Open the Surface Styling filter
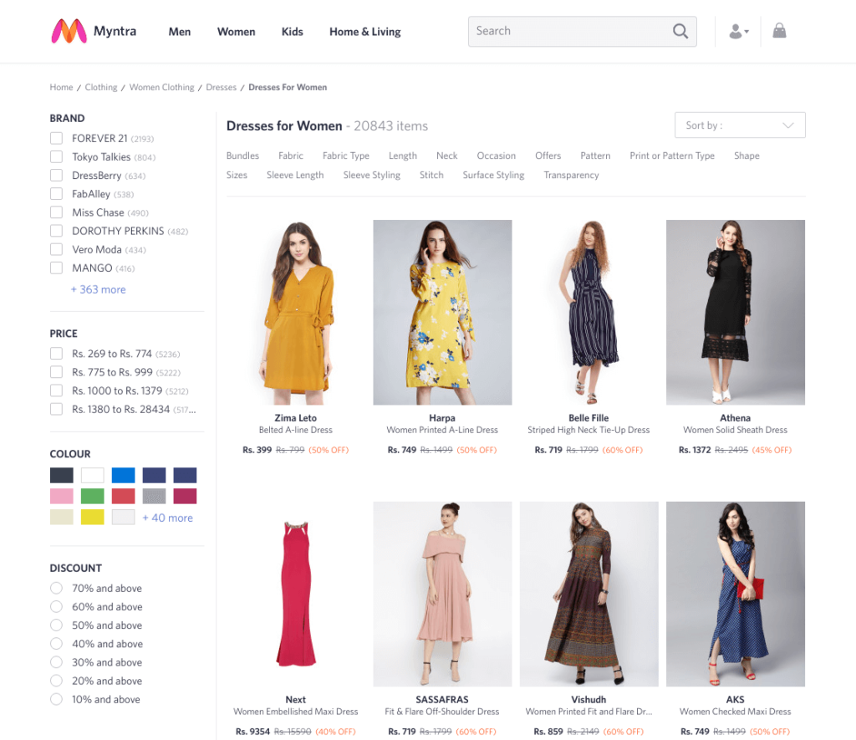This screenshot has width=856, height=740. (x=493, y=175)
